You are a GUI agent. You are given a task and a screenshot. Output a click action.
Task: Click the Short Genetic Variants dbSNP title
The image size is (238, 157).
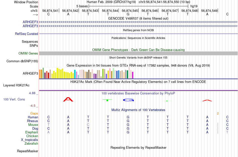(x=138, y=58)
